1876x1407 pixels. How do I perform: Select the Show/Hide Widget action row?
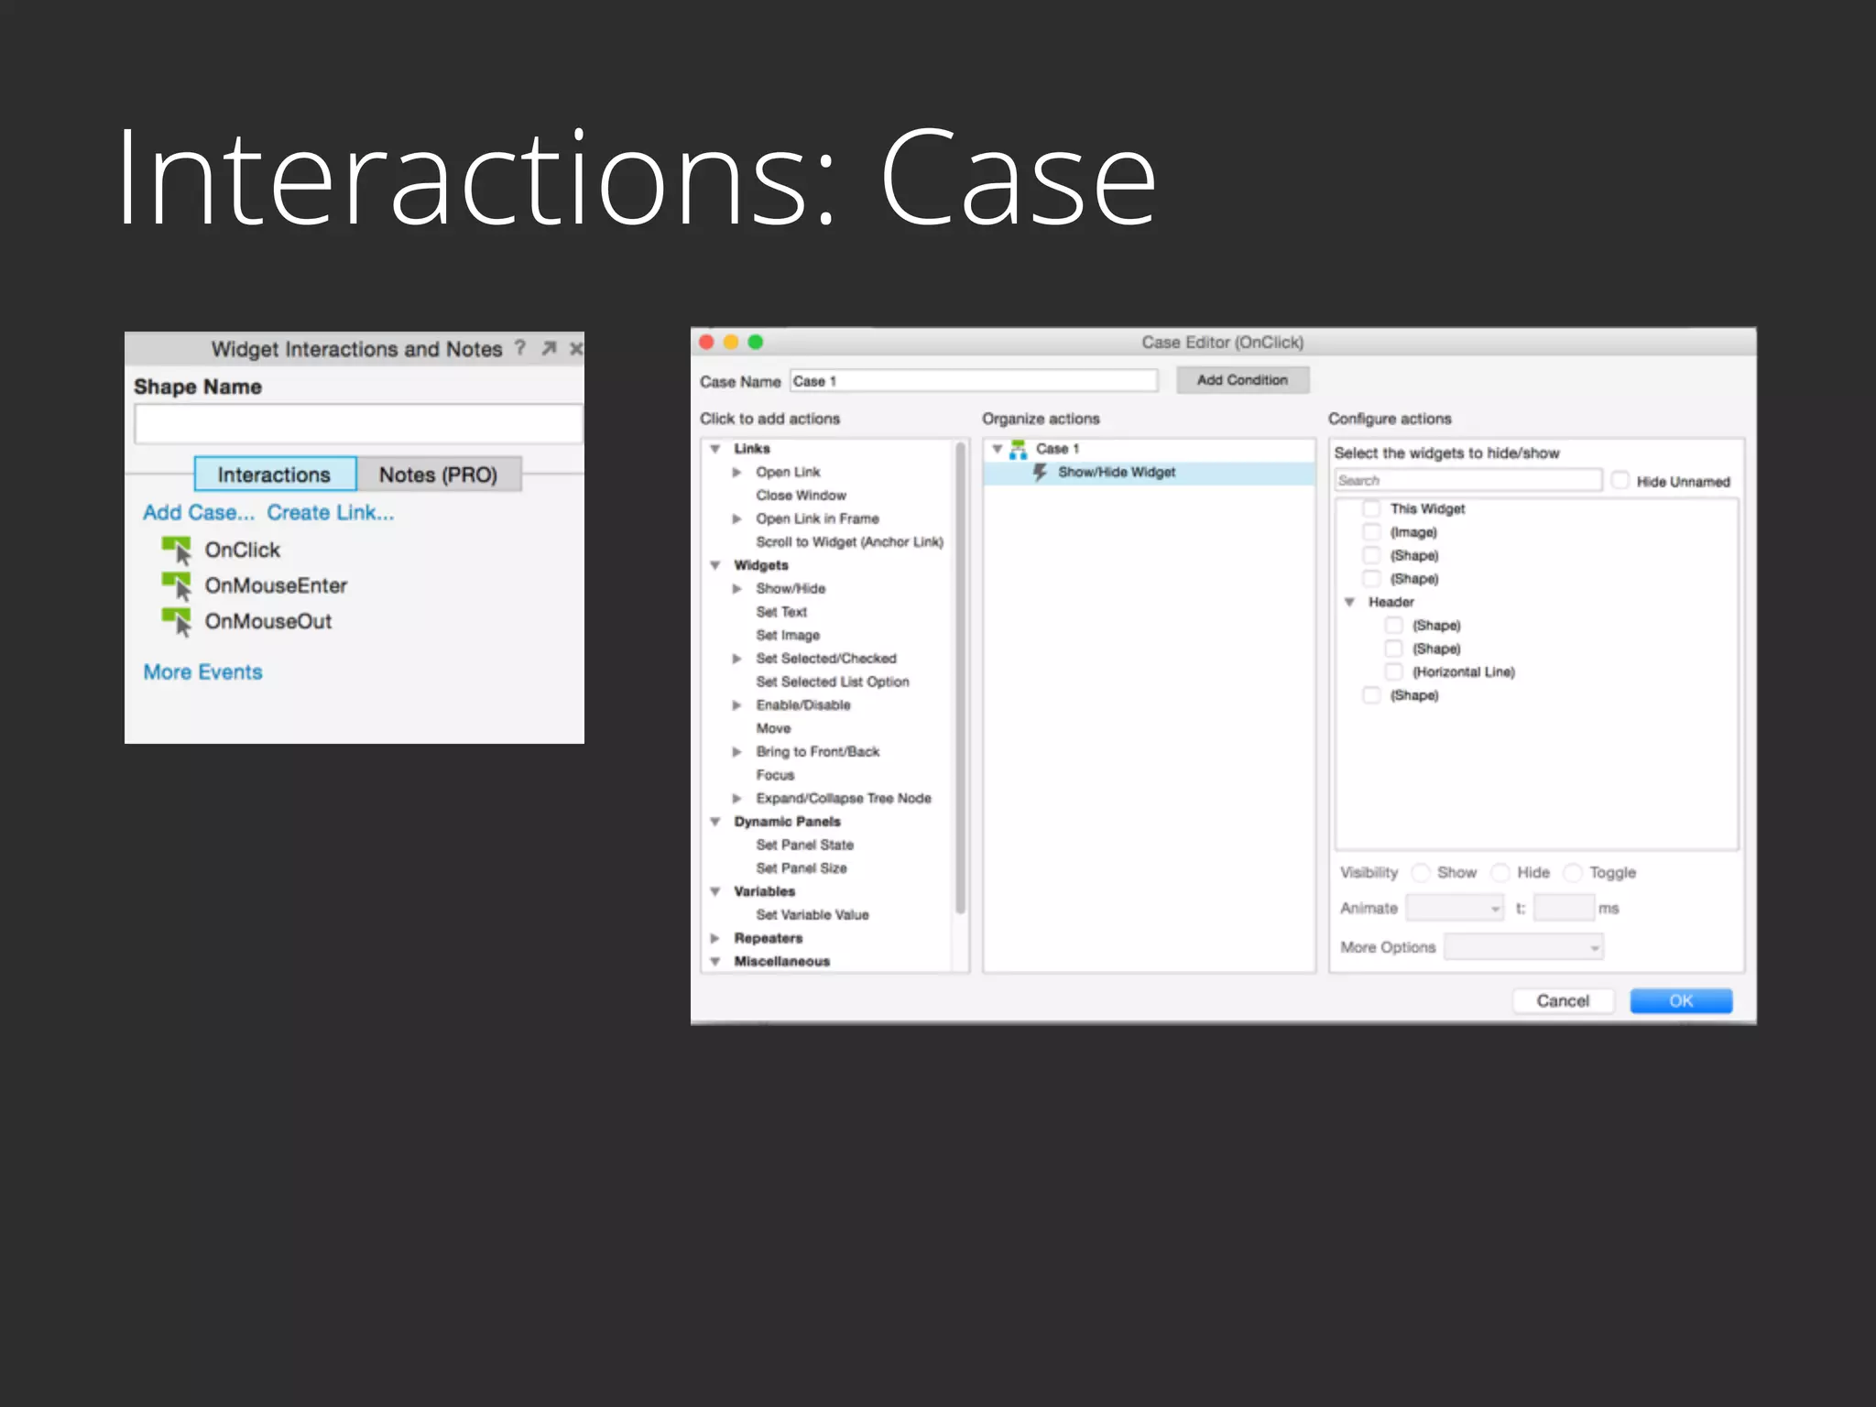1149,473
